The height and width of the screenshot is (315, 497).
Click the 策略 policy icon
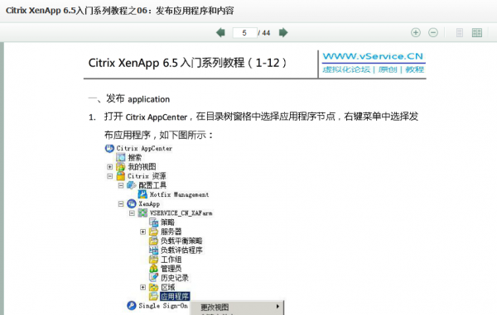(154, 222)
